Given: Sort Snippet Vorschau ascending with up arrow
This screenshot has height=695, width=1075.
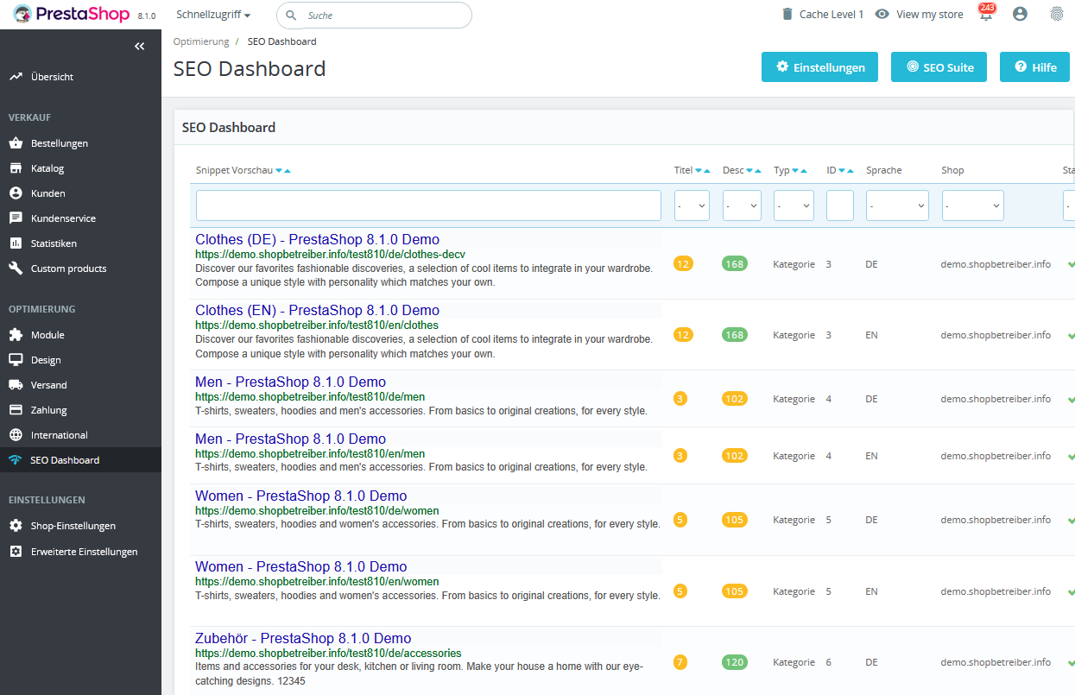Looking at the screenshot, I should (287, 171).
